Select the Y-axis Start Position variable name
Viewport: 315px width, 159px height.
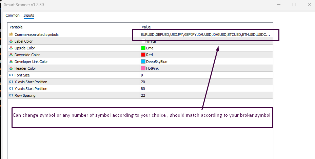point(31,89)
